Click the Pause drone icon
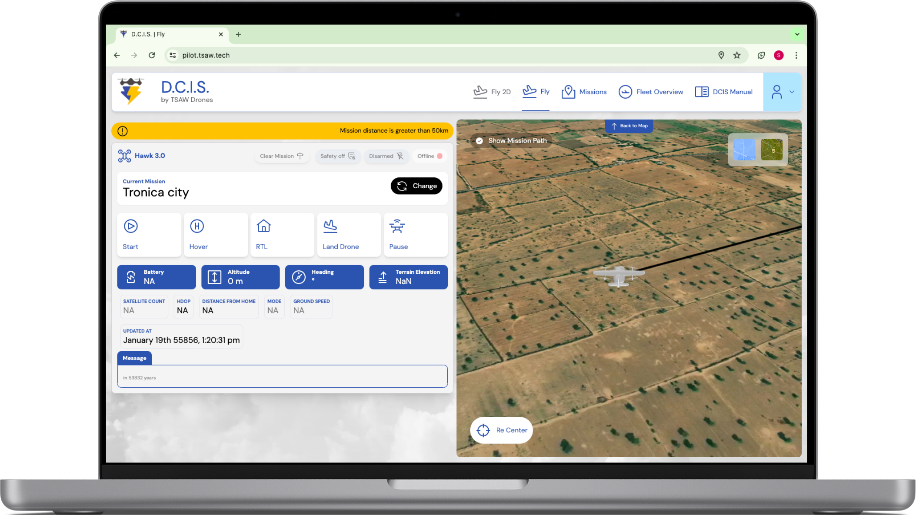Screen dimensions: 916x515 click(x=397, y=226)
